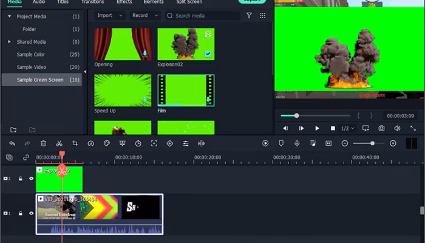Screen dimensions: 425x243
Task: Open the Import dropdown
Action: pyautogui.click(x=108, y=15)
